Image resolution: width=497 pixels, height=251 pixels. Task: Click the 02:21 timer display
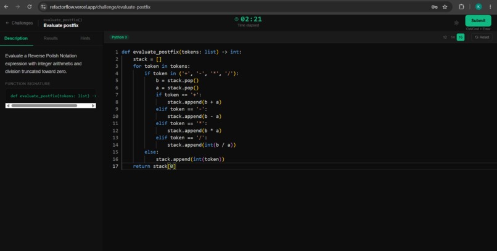coord(251,19)
